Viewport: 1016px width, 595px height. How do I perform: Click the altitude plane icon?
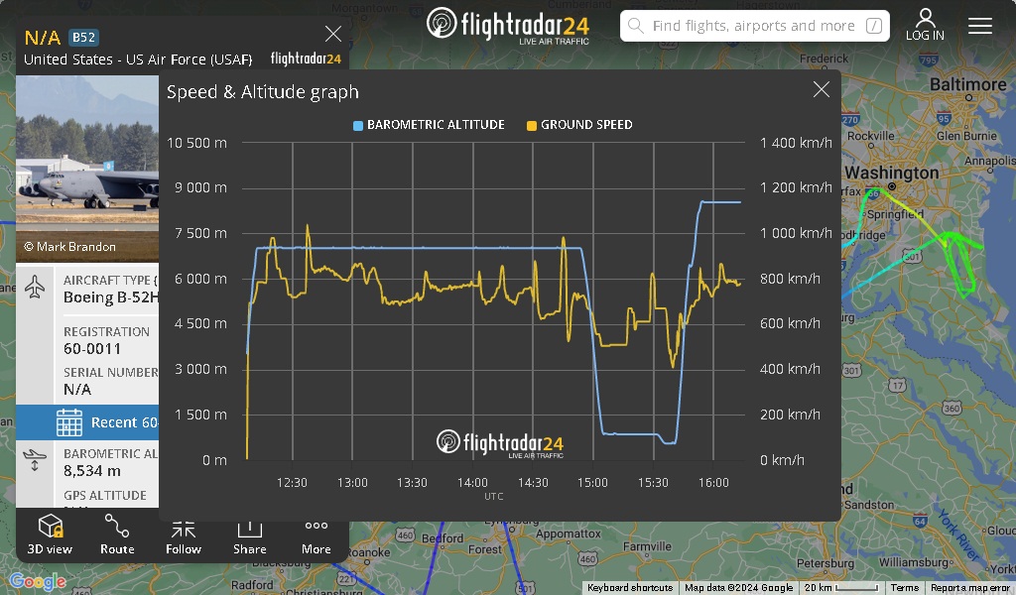(x=35, y=460)
